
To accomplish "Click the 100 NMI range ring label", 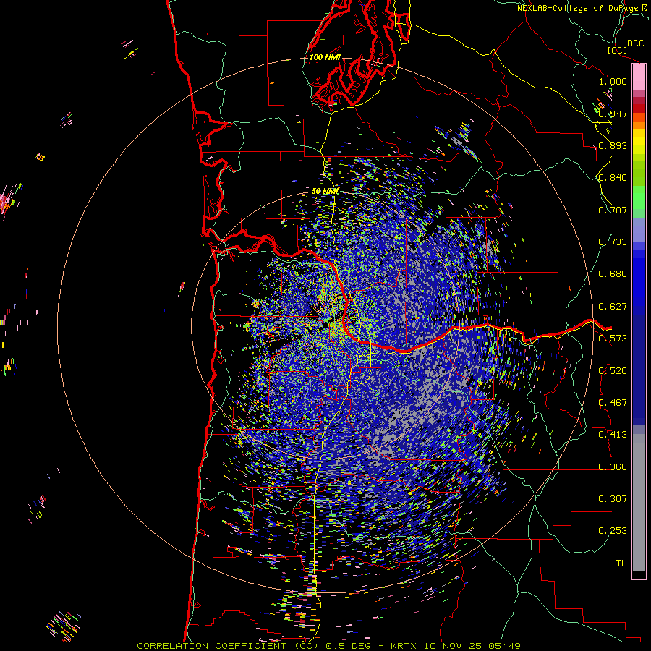I will point(325,57).
